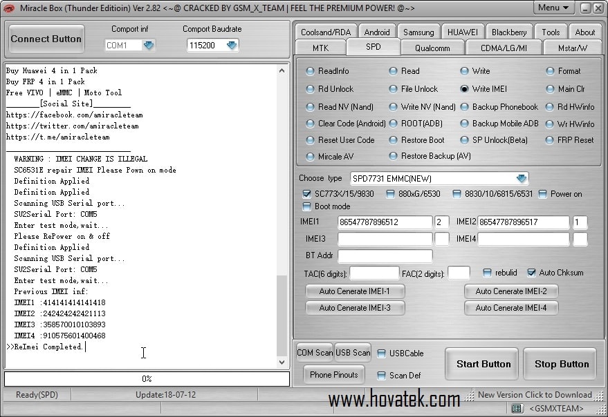Check the 880xG/6530 checkbox
Image resolution: width=608 pixels, height=417 pixels.
[x=391, y=193]
